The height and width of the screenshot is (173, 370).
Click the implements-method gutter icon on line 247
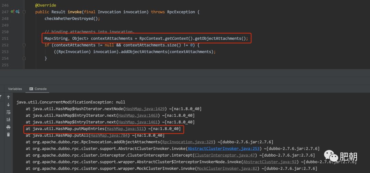tap(13, 12)
